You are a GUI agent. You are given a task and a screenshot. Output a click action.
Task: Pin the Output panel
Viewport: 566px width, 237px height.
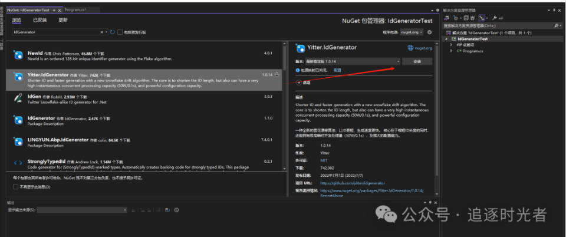click(430, 203)
